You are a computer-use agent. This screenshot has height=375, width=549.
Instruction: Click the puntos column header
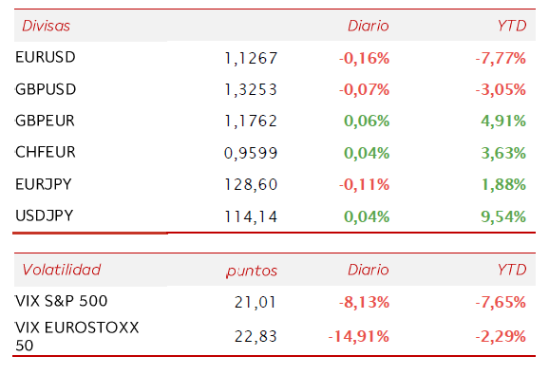pos(252,271)
